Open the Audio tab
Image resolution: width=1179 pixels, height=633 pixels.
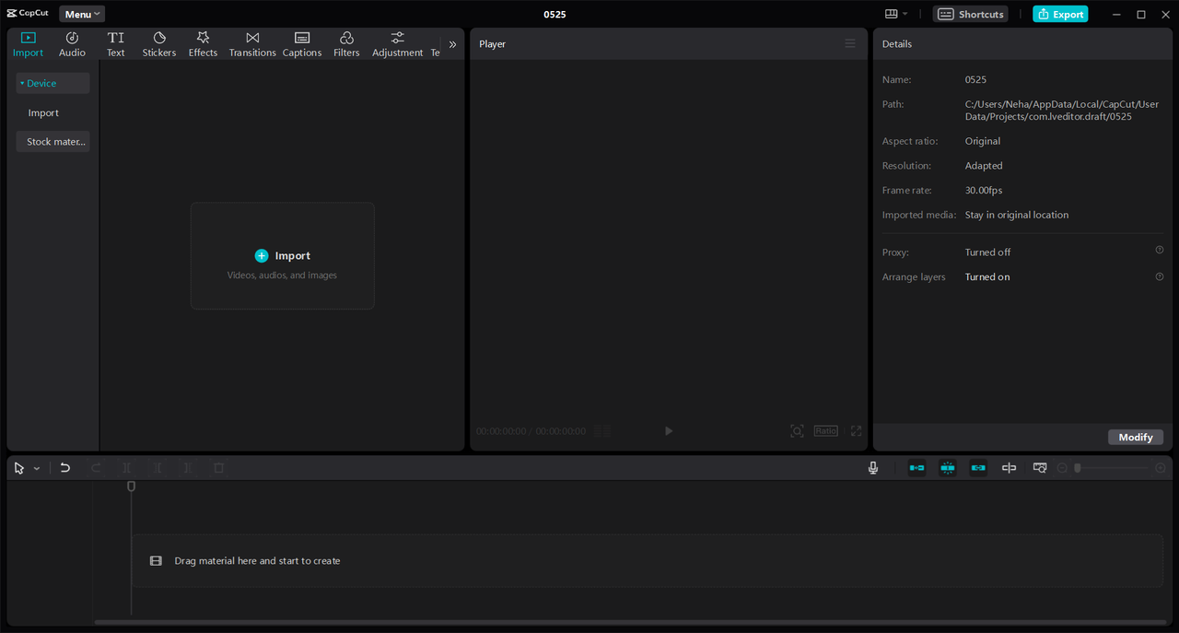pos(72,44)
